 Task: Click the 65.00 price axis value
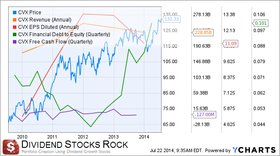[169, 125]
